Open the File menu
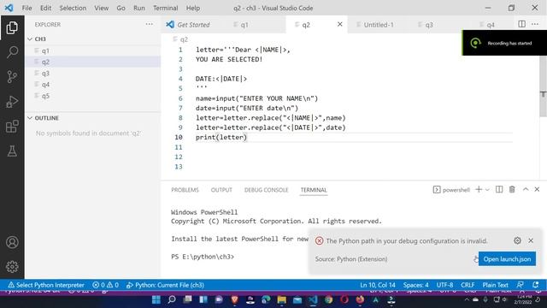Viewport: 547px width, 308px height. pyautogui.click(x=26, y=8)
